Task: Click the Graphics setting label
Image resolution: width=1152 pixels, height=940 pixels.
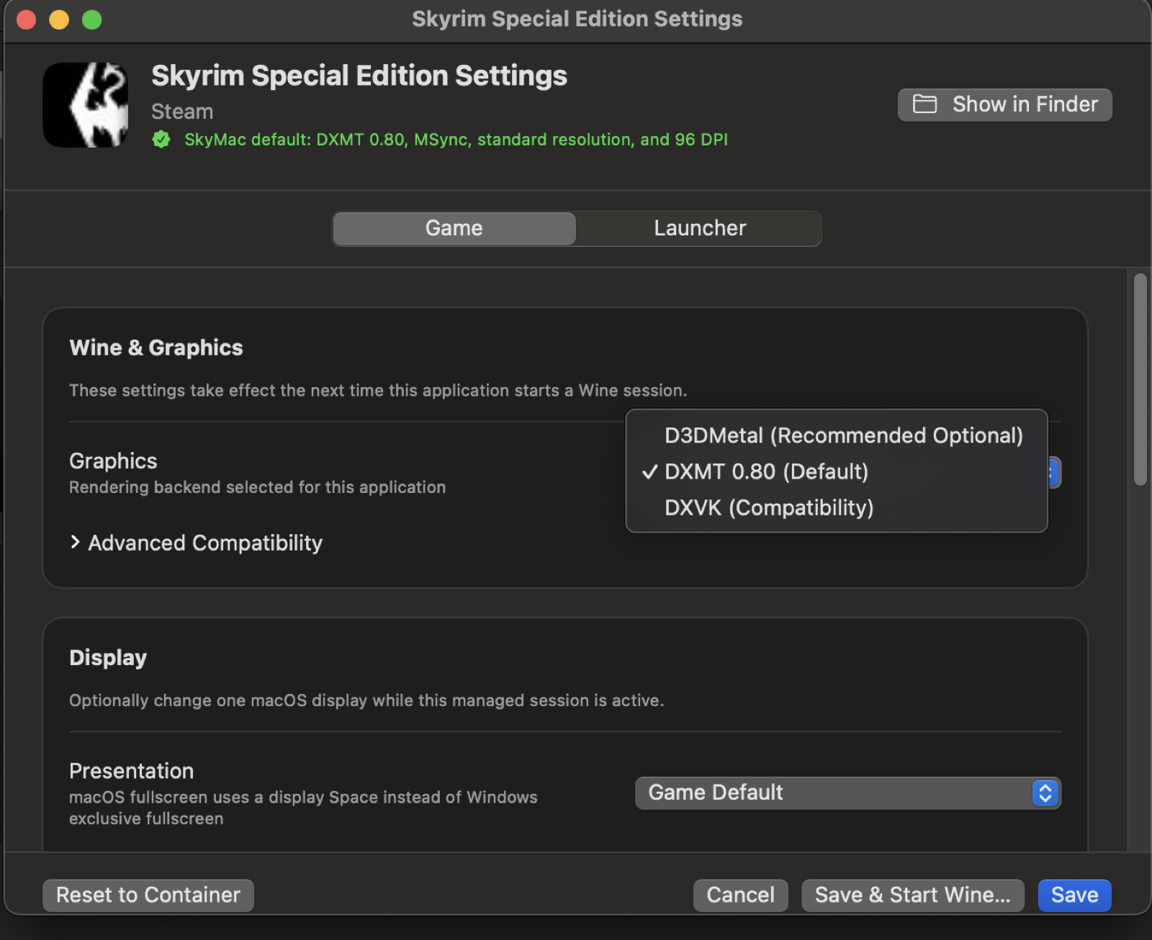Action: click(x=113, y=461)
